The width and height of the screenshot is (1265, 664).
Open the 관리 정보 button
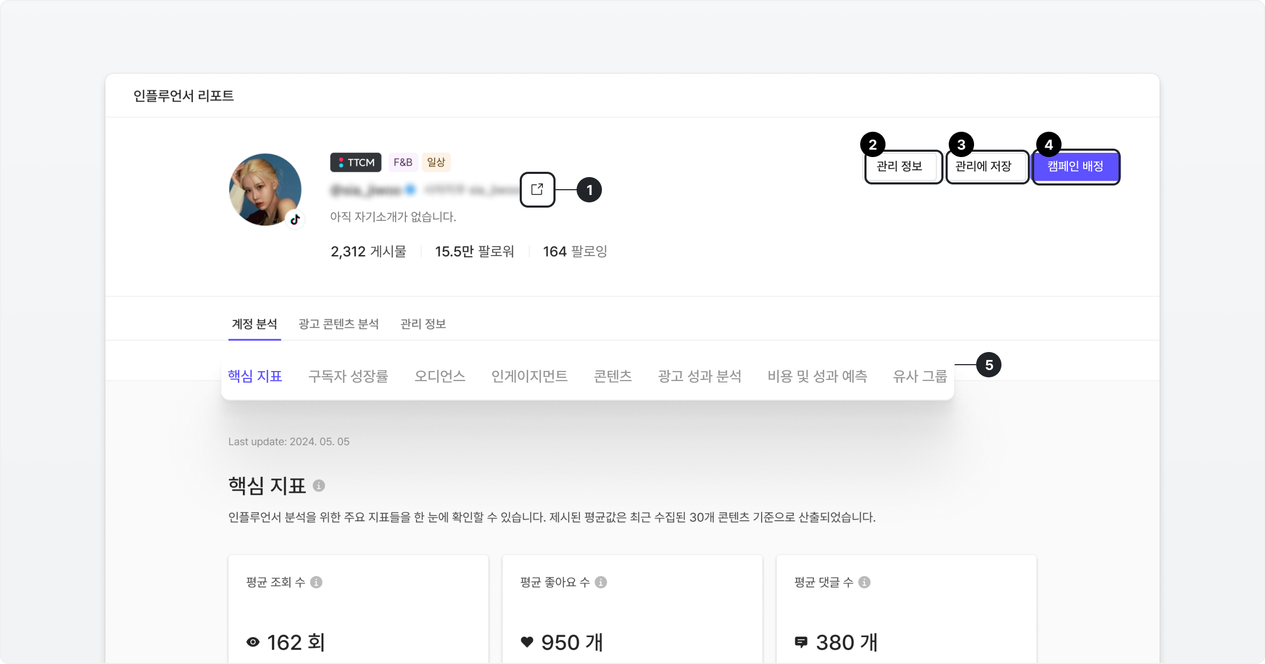(899, 167)
